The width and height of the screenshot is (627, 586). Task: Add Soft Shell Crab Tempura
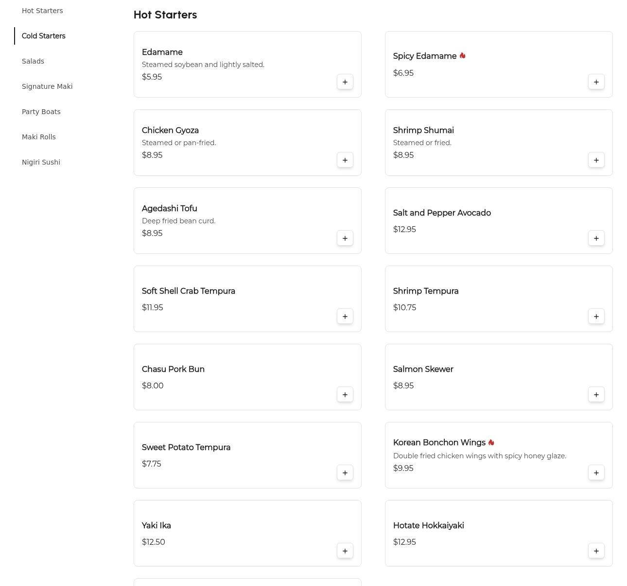pos(345,317)
